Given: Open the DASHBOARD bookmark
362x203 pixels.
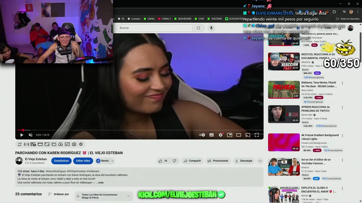Looking at the screenshot, I should [x=183, y=19].
